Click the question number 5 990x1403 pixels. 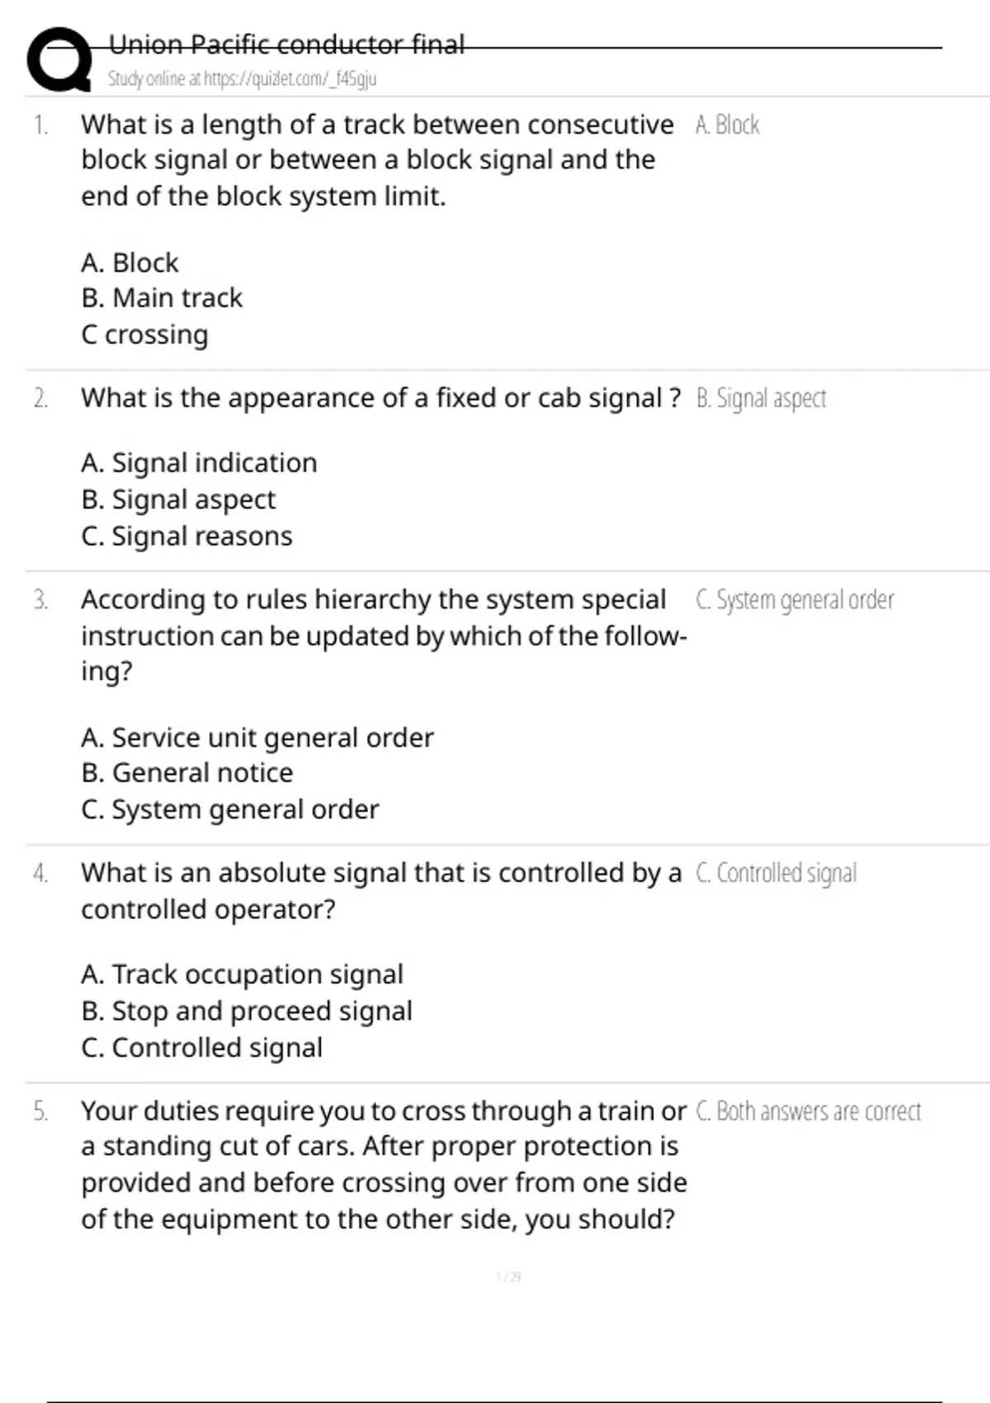40,1112
